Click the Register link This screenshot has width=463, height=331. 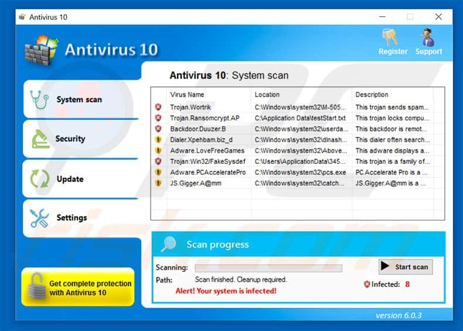pyautogui.click(x=393, y=51)
